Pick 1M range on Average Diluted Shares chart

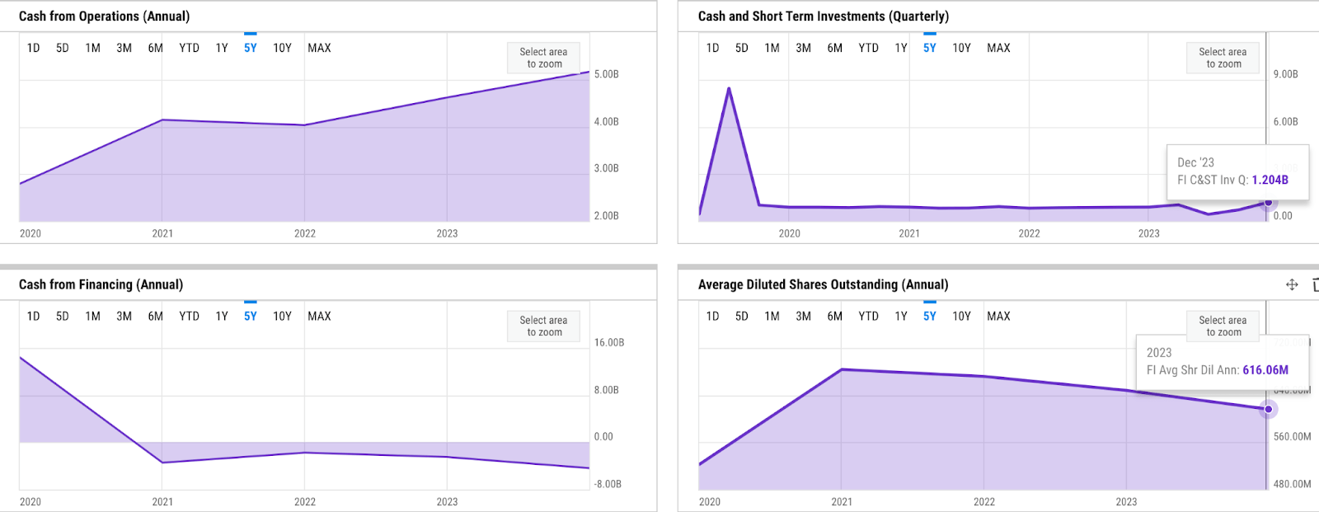pyautogui.click(x=772, y=316)
